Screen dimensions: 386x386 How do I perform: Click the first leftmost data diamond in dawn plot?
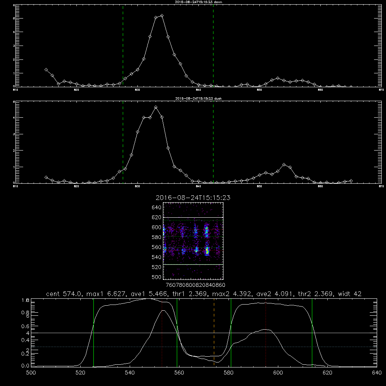coord(46,69)
